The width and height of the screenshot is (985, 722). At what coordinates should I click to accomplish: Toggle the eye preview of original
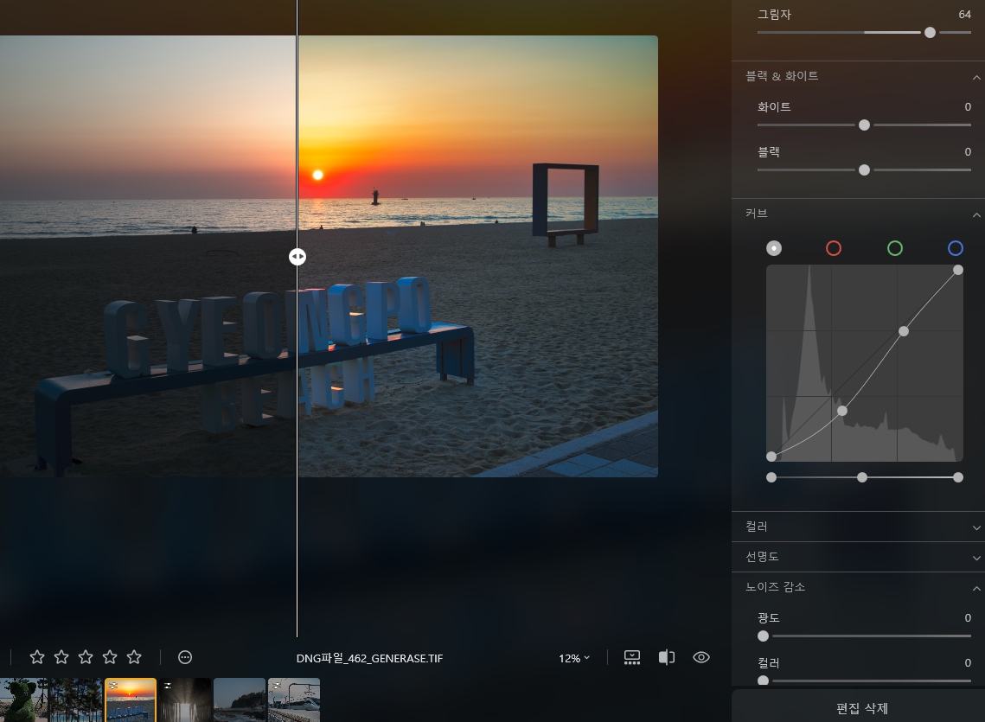pos(701,657)
